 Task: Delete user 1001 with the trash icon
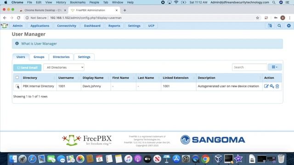point(277,86)
